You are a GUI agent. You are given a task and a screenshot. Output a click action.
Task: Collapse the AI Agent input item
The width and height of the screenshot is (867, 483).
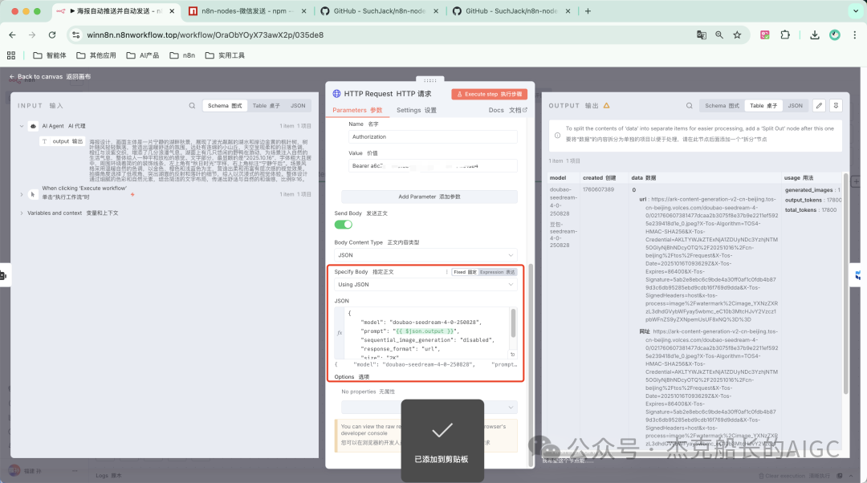coord(22,126)
